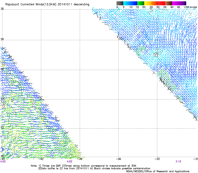Click the latitude "22" axis label

2,127
